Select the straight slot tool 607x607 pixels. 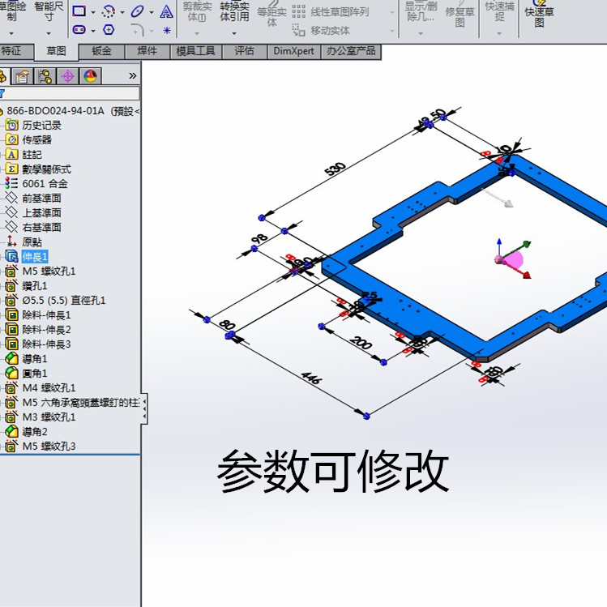[79, 29]
